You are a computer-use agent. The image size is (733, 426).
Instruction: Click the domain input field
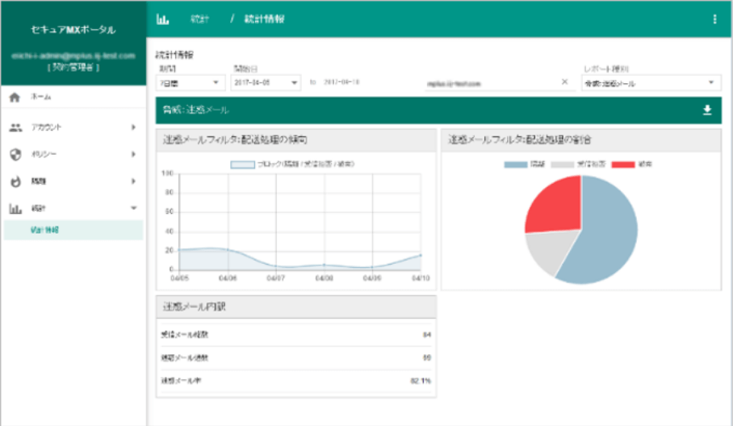point(488,82)
